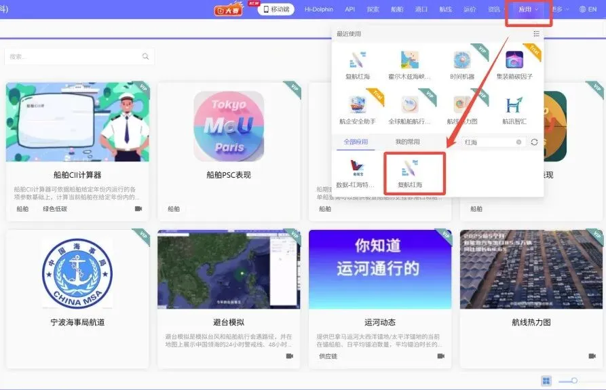
Task: Click the list icon beside 最近使用
Action: tap(536, 34)
